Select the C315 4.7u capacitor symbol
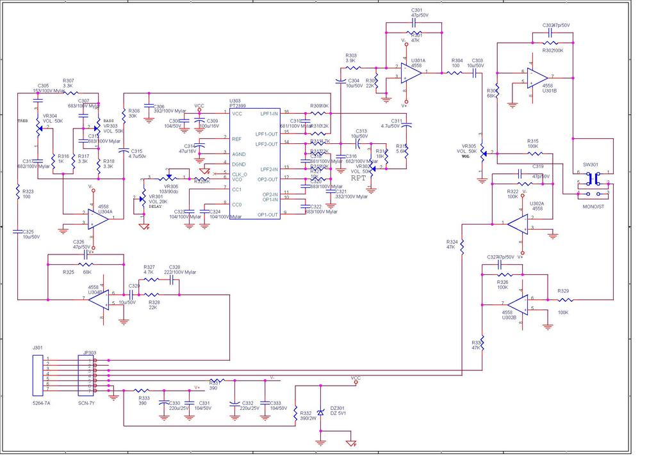The width and height of the screenshot is (656, 463). (x=124, y=150)
